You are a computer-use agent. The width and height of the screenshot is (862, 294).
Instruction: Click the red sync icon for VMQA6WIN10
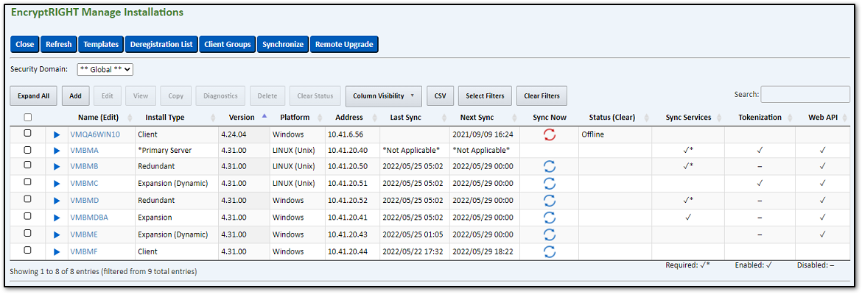click(549, 134)
